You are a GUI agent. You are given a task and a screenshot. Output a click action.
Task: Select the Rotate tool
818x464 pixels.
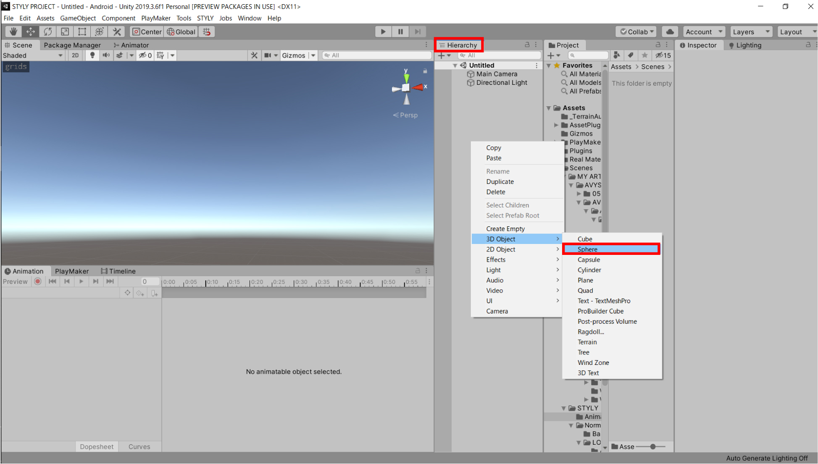48,31
